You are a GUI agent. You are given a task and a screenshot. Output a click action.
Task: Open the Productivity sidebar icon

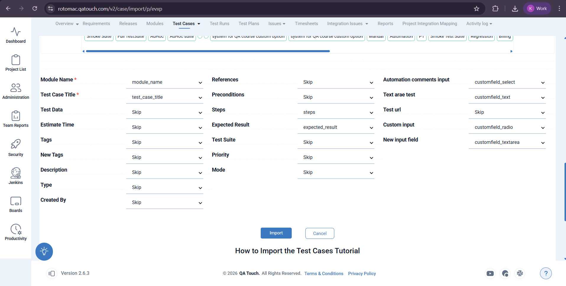pos(16,232)
